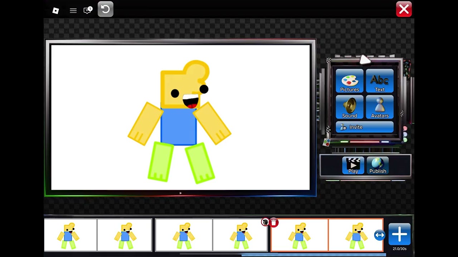Open the Avatars picker
Image resolution: width=458 pixels, height=257 pixels.
[x=380, y=107]
